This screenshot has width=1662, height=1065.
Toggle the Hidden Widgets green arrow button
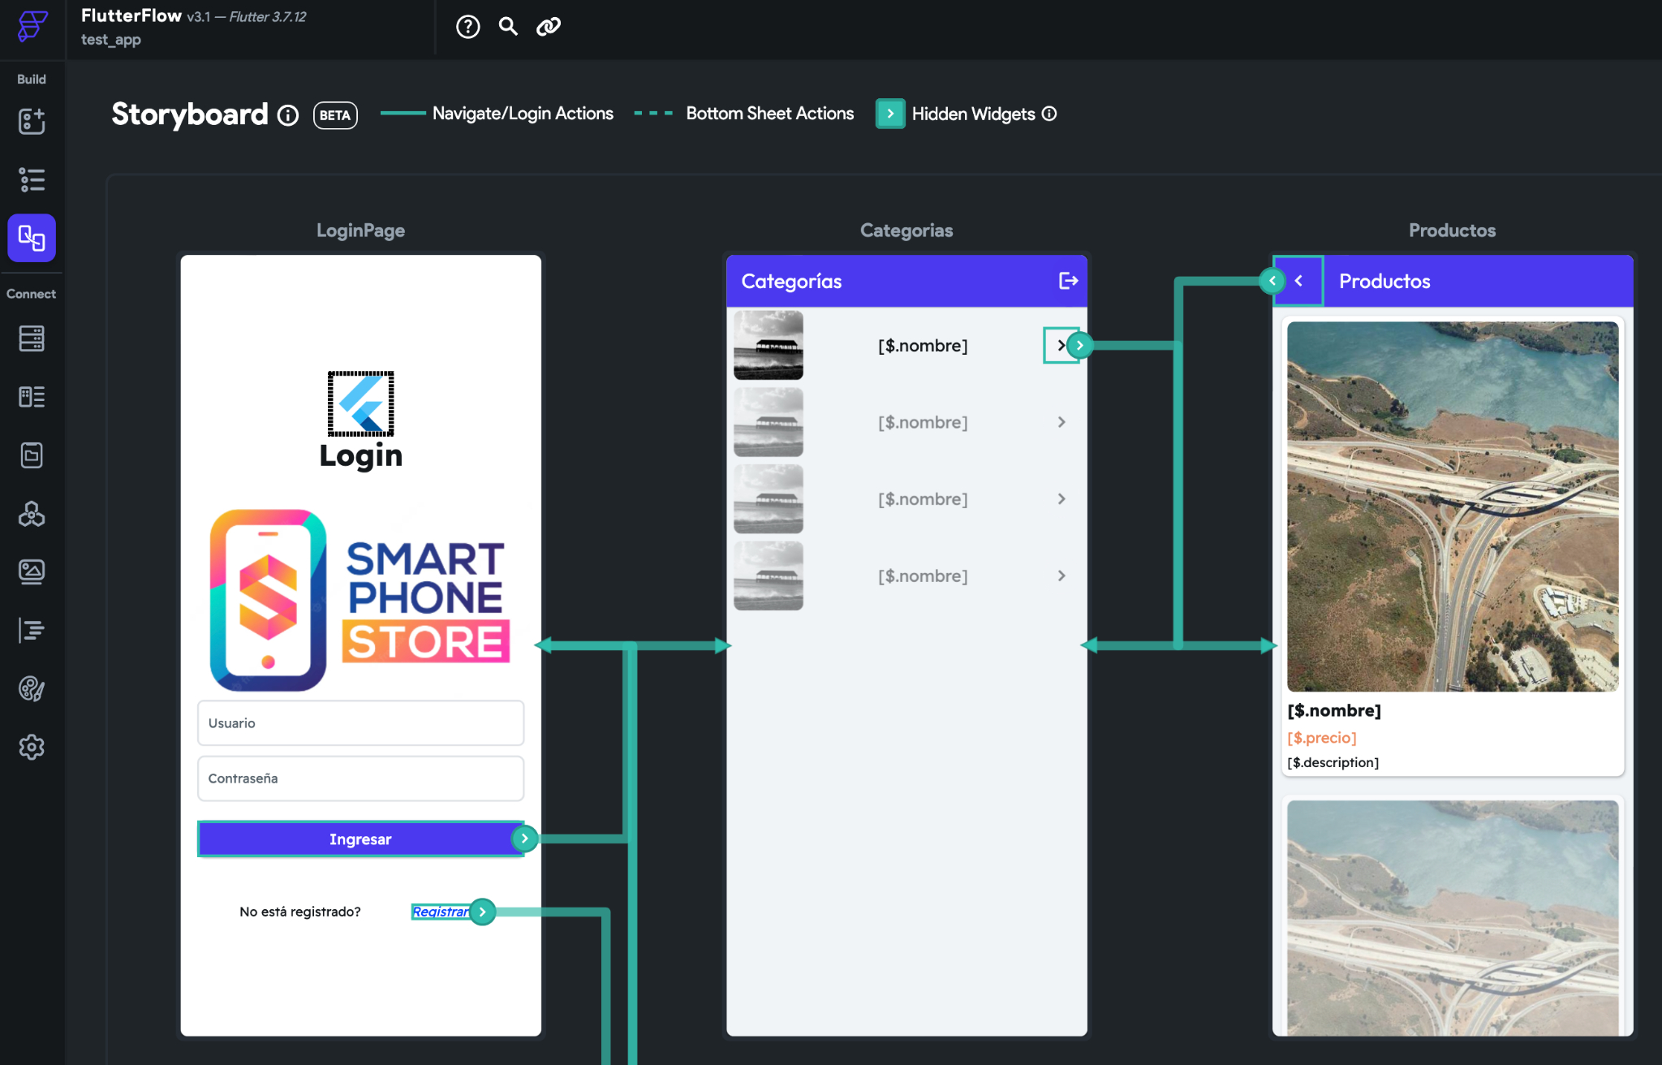pos(890,114)
